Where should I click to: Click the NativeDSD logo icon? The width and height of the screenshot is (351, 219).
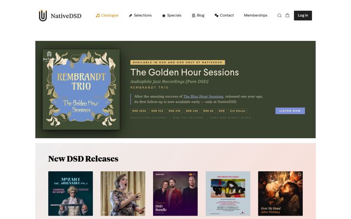pyautogui.click(x=43, y=16)
